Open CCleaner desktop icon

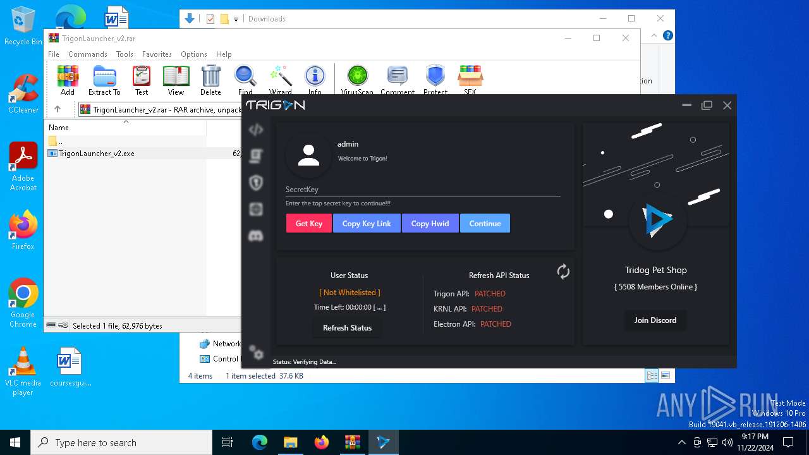coord(23,94)
